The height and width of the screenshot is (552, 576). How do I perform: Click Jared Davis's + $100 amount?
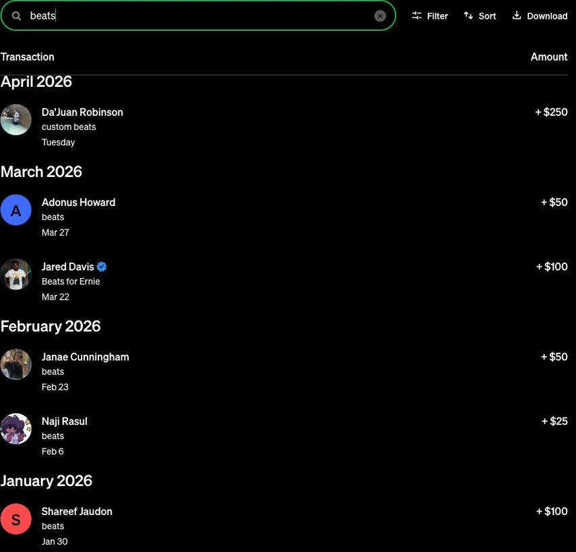click(552, 267)
